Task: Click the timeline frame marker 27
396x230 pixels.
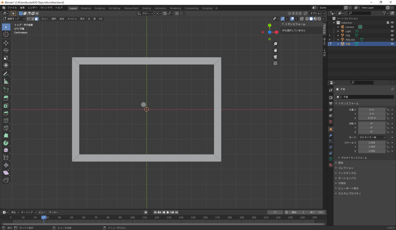Action: pyautogui.click(x=43, y=217)
